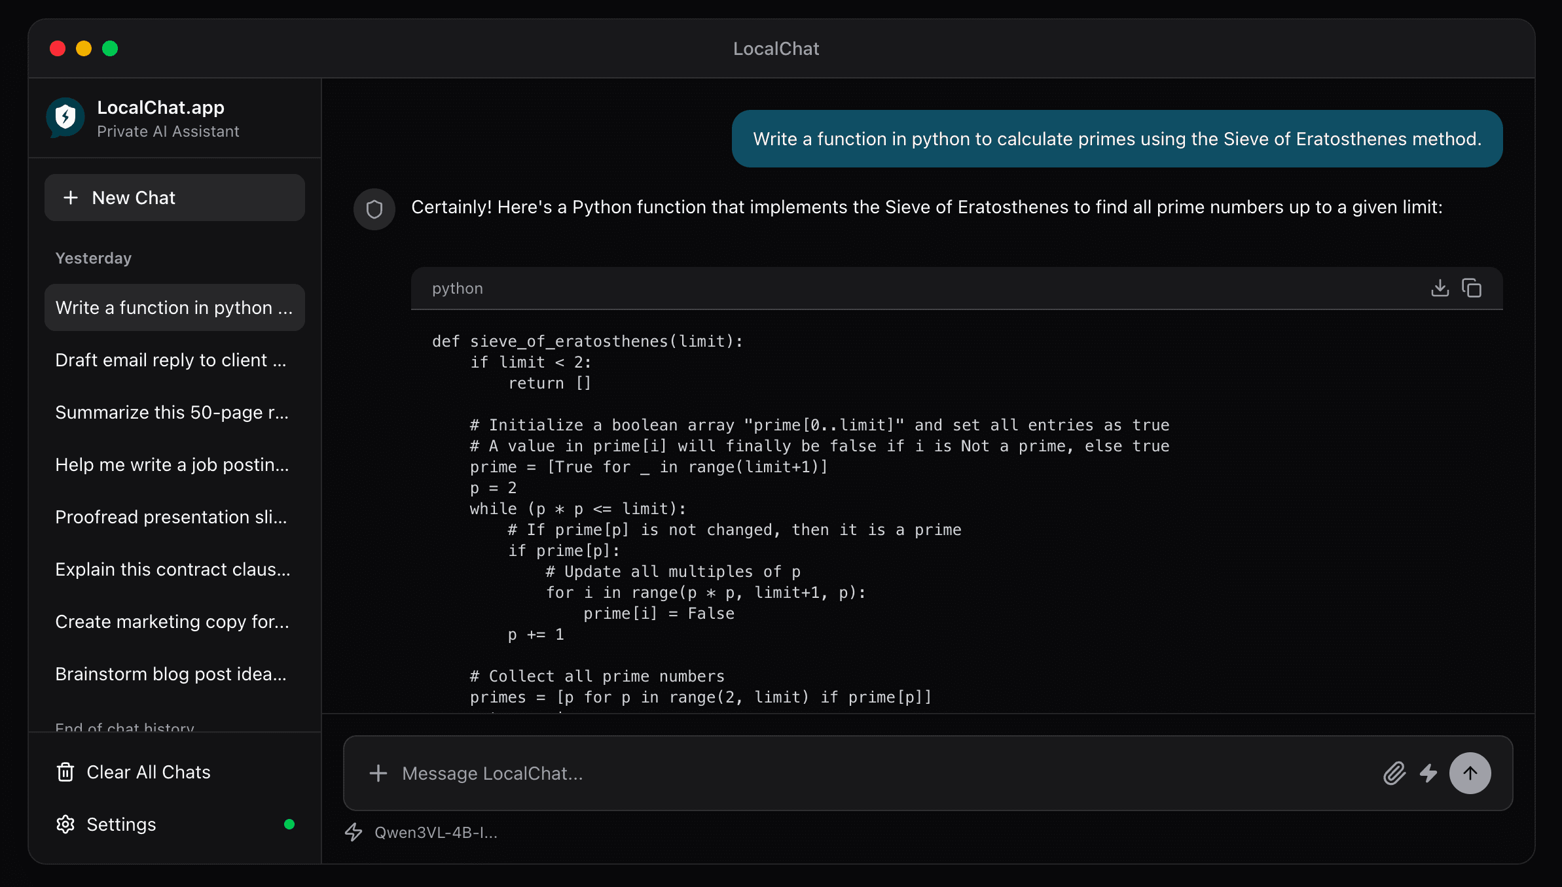This screenshot has width=1562, height=887.
Task: Open 'Create marketing copy for...' chat
Action: point(175,621)
